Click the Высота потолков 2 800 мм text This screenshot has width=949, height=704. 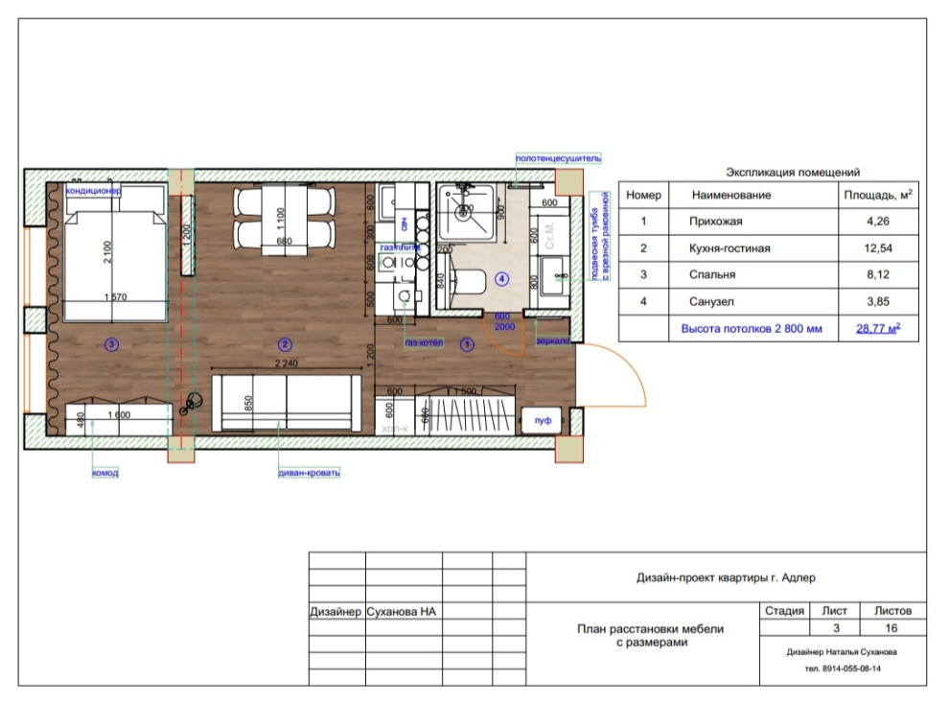click(x=751, y=328)
